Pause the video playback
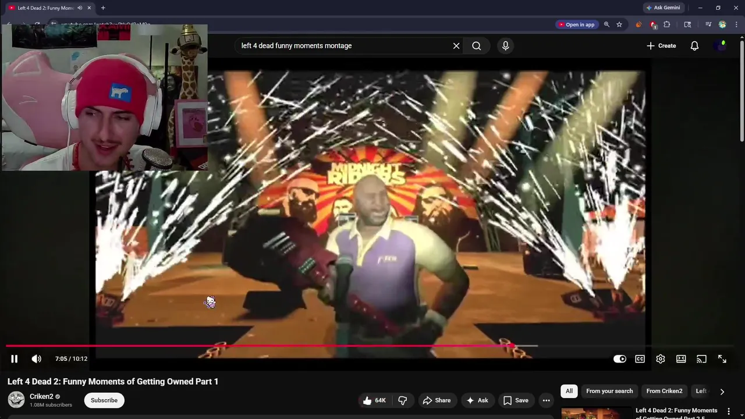745x419 pixels. click(x=15, y=359)
